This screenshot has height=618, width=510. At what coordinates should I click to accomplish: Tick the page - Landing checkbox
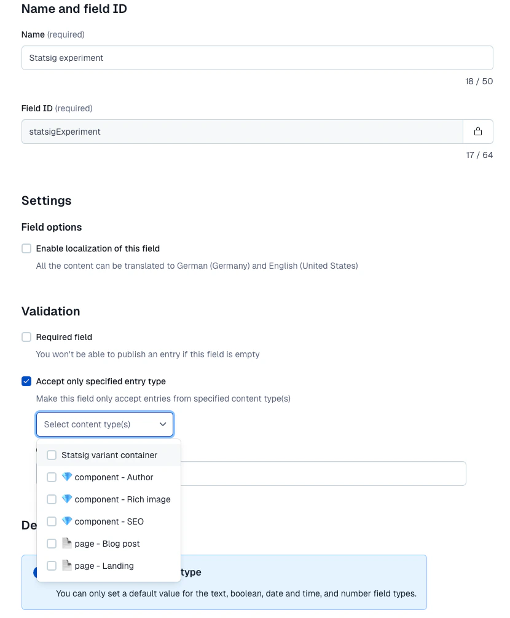pyautogui.click(x=52, y=566)
